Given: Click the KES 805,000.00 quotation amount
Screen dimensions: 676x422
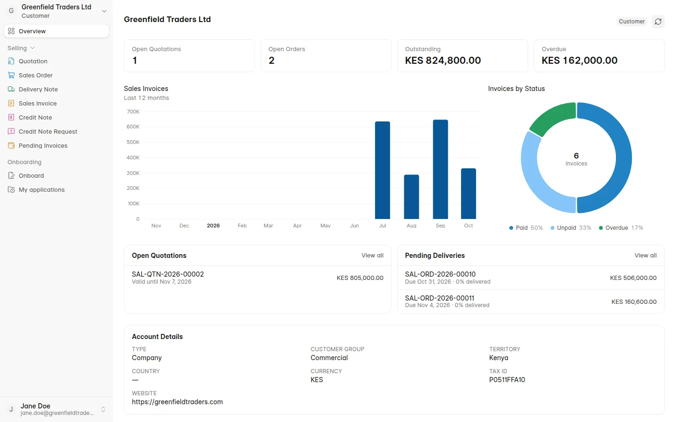Looking at the screenshot, I should pos(360,278).
